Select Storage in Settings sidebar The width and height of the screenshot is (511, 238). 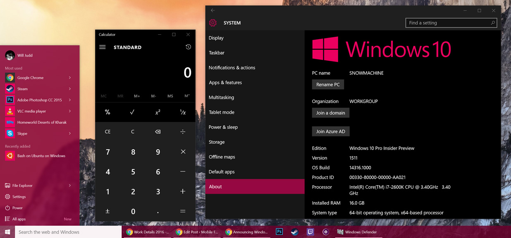tap(255, 142)
